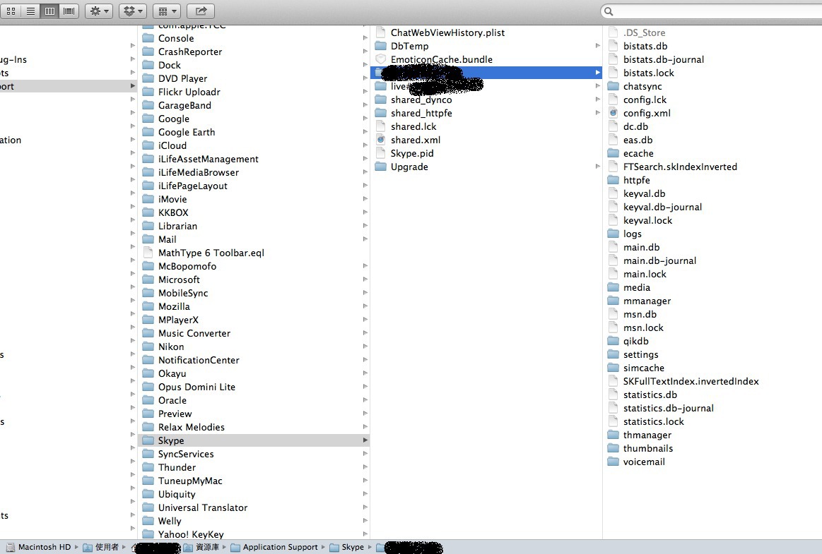Select the Flickr Uploadr folder icon

(148, 92)
